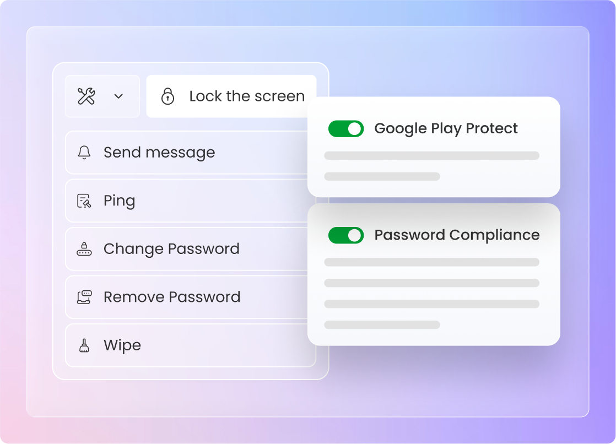Toggle off Google Play Protect
616x444 pixels.
click(x=346, y=129)
